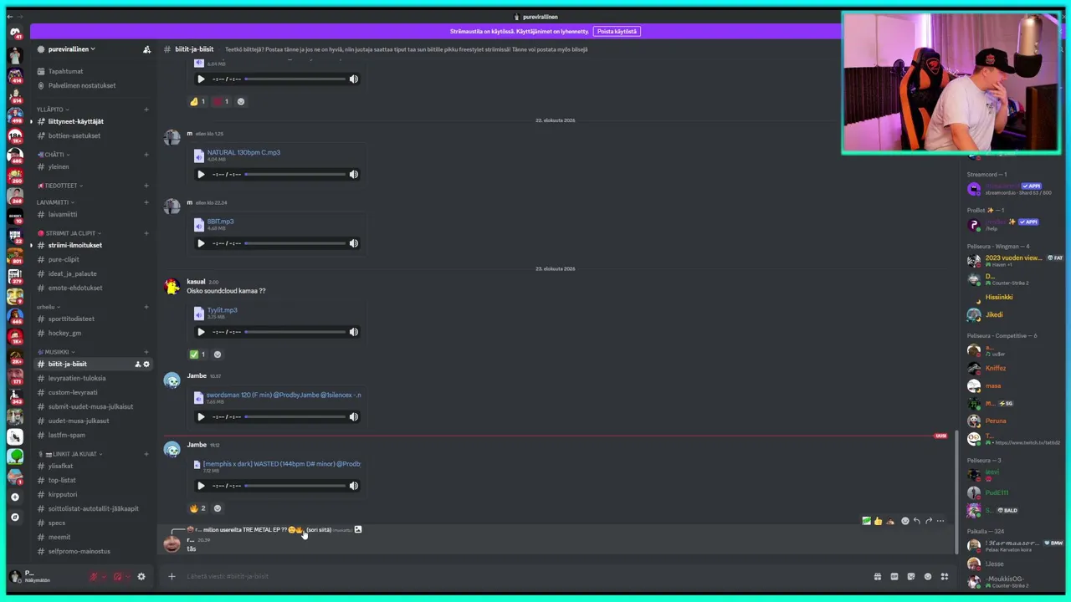The image size is (1071, 602).
Task: Collapse the TIEDOTTEET category
Action: pyautogui.click(x=59, y=186)
